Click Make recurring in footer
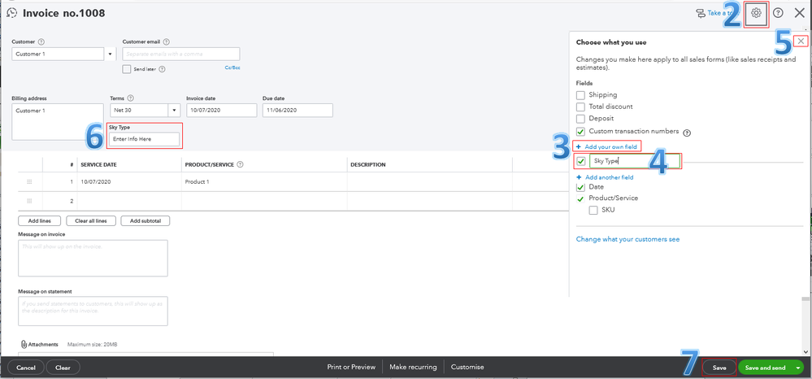The width and height of the screenshot is (812, 379). [413, 367]
